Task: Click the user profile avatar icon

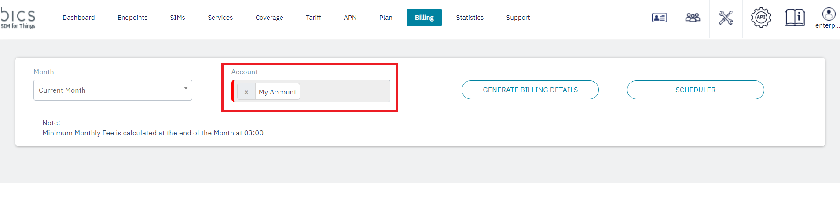Action: coord(829,14)
